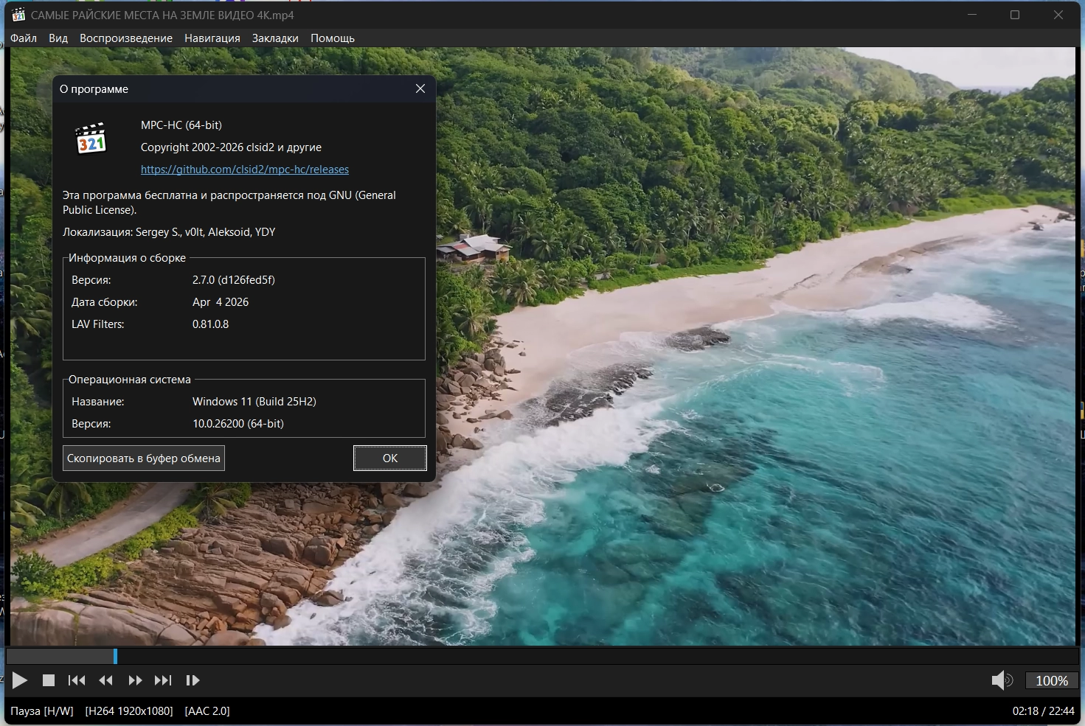Click the [H264 1920x1080] video codec status
The height and width of the screenshot is (726, 1085).
(x=129, y=711)
